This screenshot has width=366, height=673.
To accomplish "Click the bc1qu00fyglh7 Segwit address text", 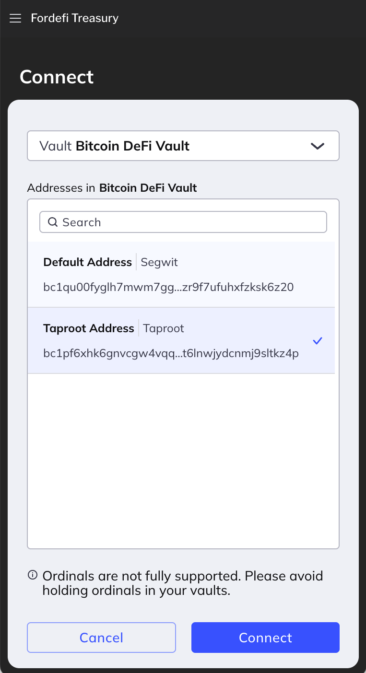I will click(168, 287).
